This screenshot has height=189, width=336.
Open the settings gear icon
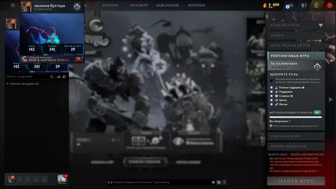coord(13,5)
